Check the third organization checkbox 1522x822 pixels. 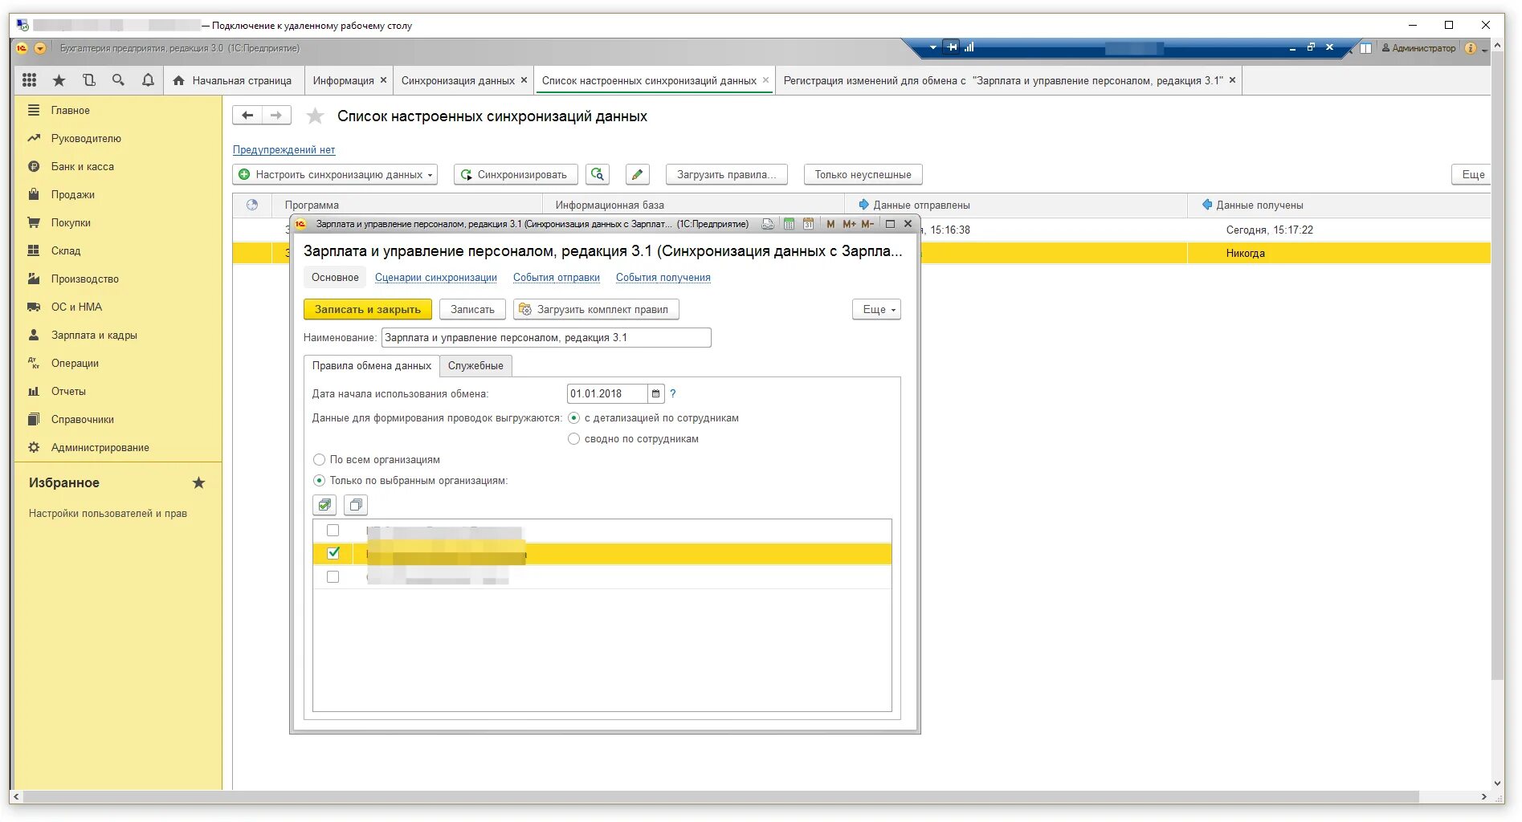333,577
